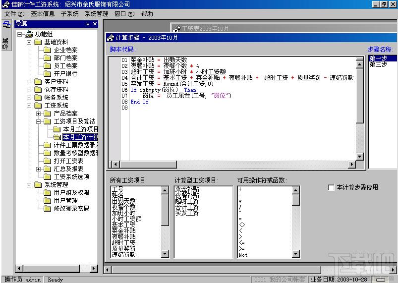Click down arrow of script editor vertical scrollbar
The height and width of the screenshot is (283, 398).
(x=359, y=157)
